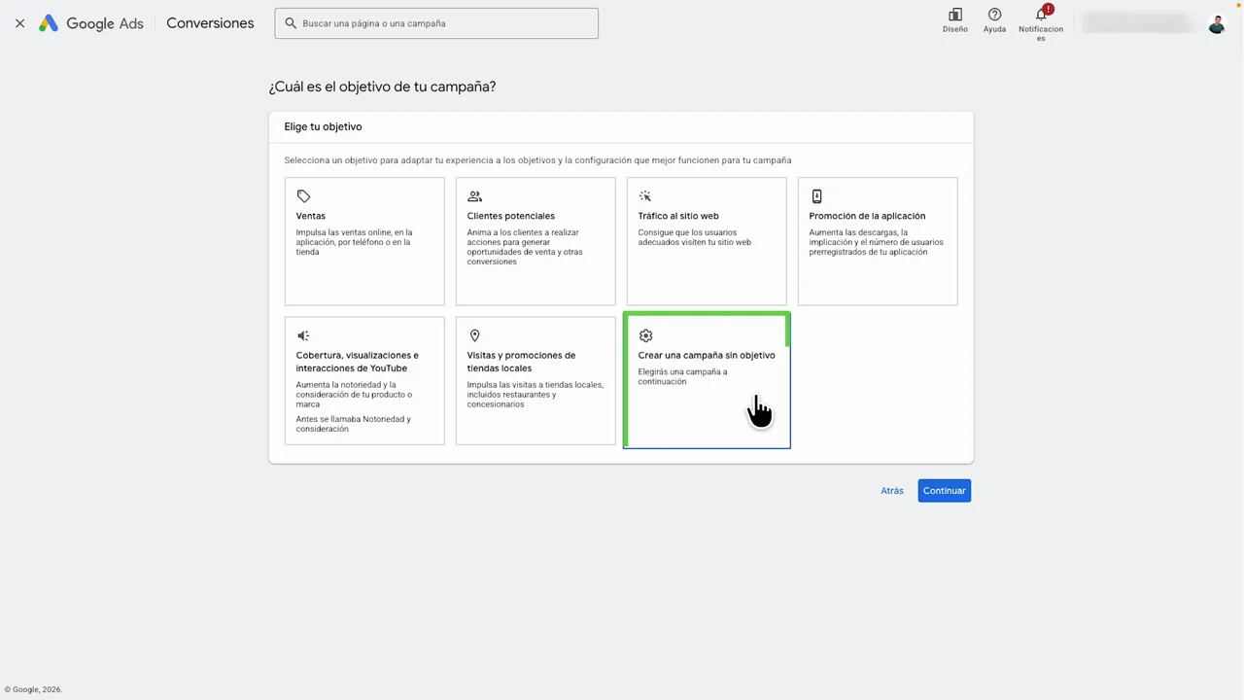This screenshot has height=700, width=1244.
Task: Click 'Antes se llamaba Notoriedad y consideración' note
Action: click(354, 424)
